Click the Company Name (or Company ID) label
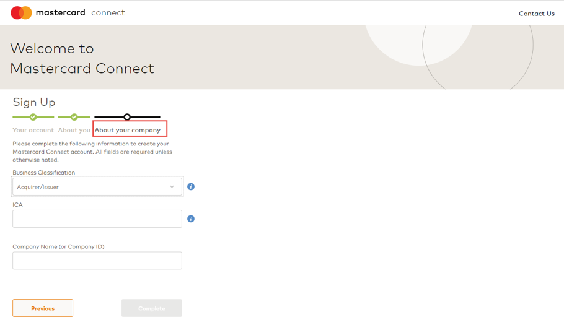This screenshot has width=564, height=325. [x=59, y=246]
